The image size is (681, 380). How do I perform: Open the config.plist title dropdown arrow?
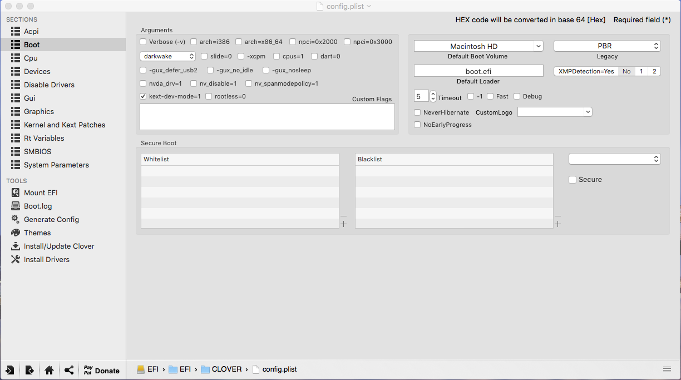(x=369, y=6)
